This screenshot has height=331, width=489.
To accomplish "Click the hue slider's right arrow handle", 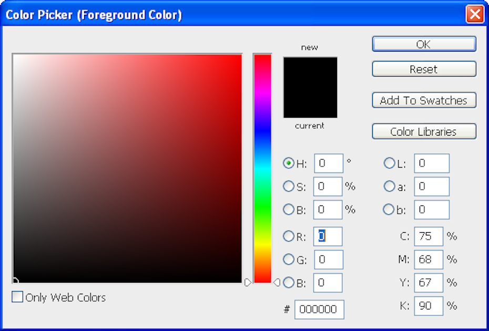I will (x=277, y=283).
